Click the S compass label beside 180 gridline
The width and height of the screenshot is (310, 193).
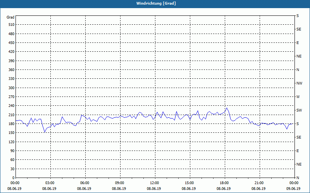click(298, 124)
